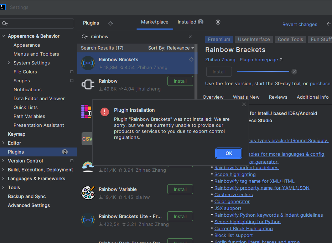Open search options in plugin search field

click(84, 37)
